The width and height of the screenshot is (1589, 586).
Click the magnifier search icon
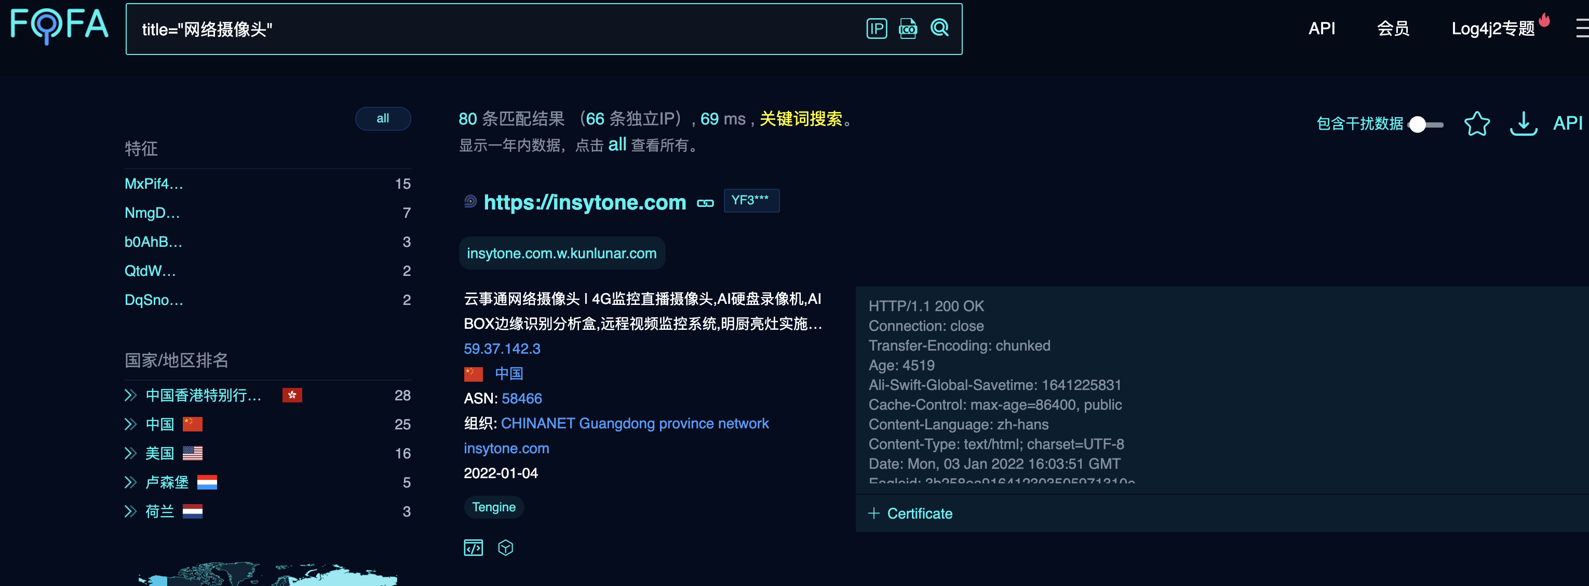(x=939, y=27)
